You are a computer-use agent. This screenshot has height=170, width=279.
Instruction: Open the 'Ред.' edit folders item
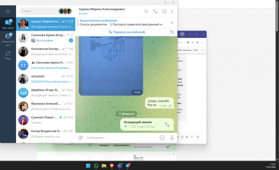(x=8, y=56)
